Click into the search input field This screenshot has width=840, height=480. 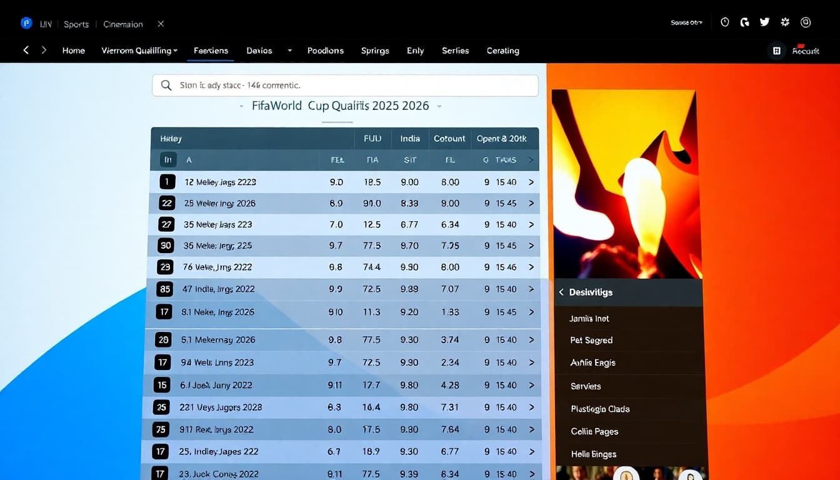pos(345,86)
